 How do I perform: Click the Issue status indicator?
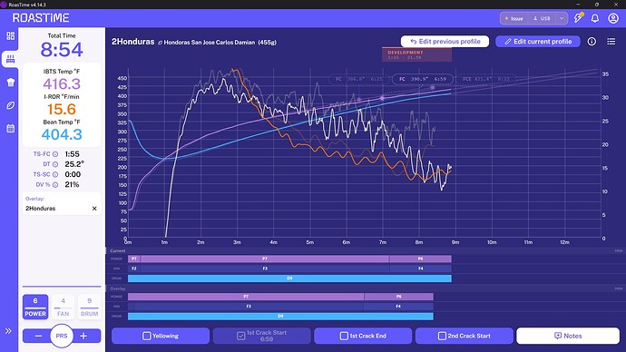click(514, 18)
